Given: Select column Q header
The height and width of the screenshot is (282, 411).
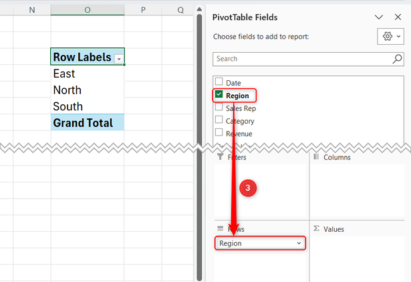Looking at the screenshot, I should (x=180, y=10).
